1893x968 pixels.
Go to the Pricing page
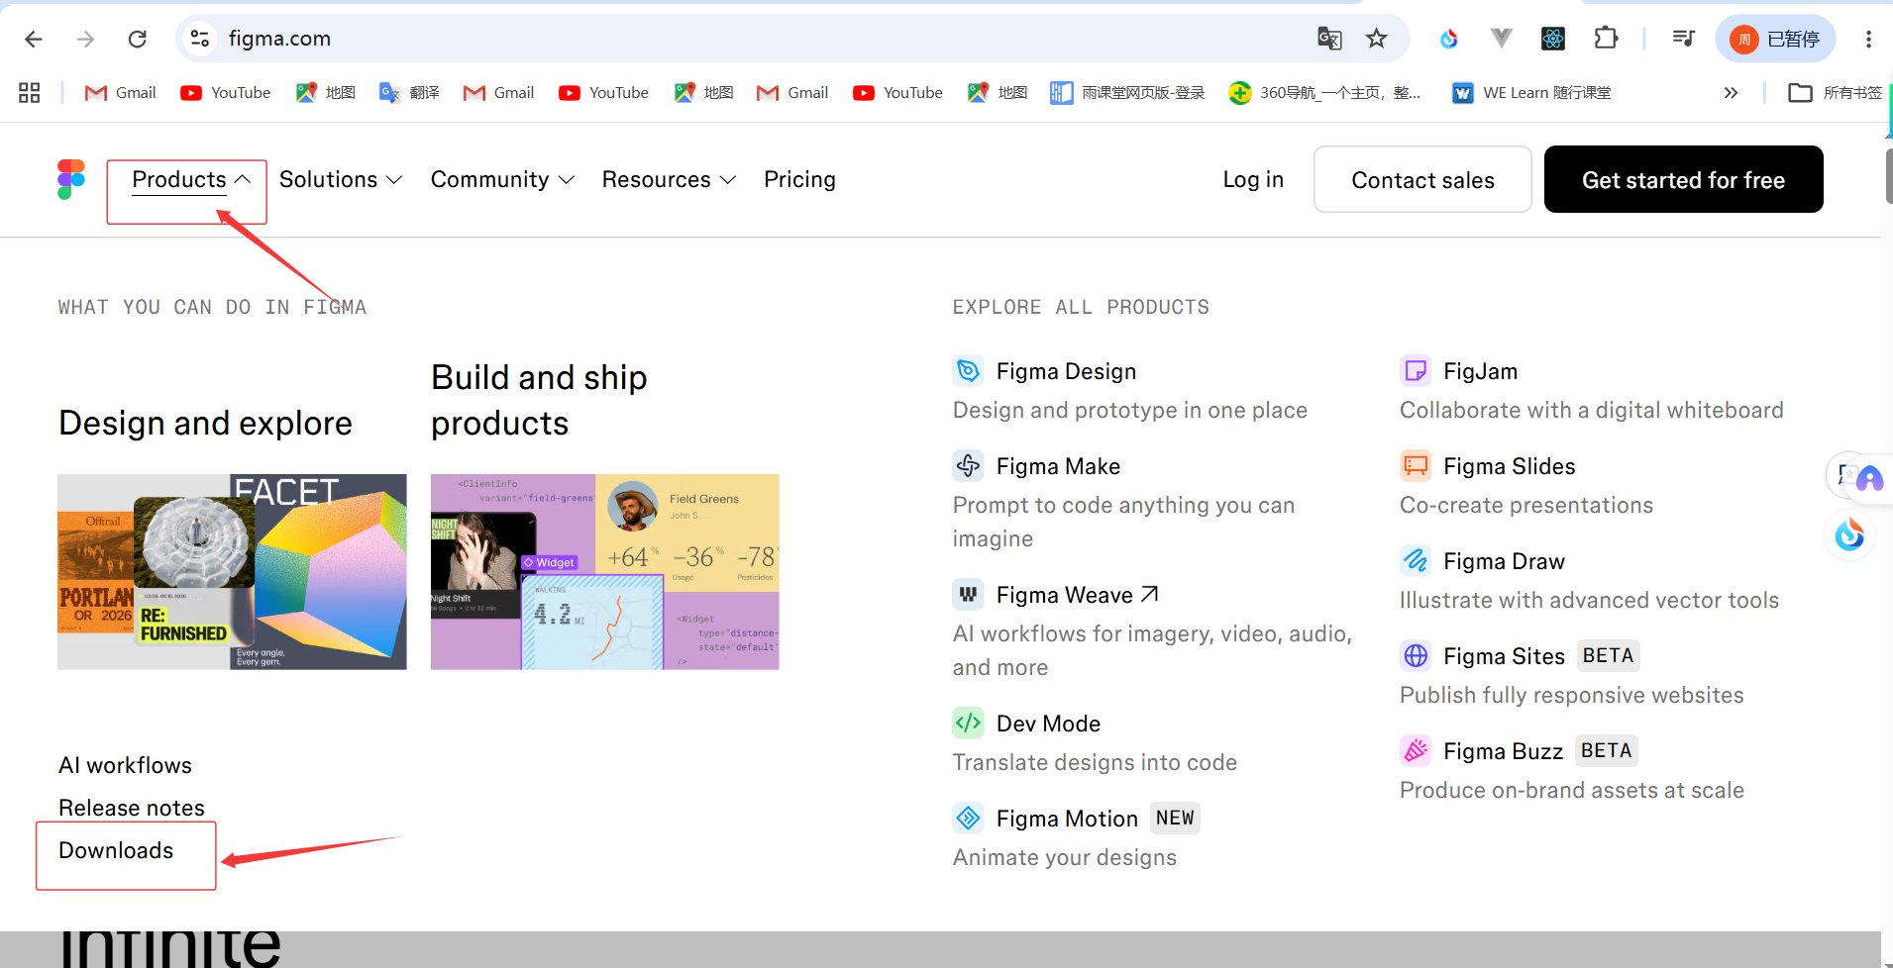799,180
